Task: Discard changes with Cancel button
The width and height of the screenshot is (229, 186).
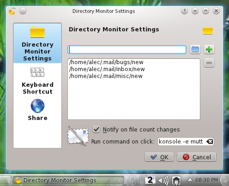Action: coord(197,157)
